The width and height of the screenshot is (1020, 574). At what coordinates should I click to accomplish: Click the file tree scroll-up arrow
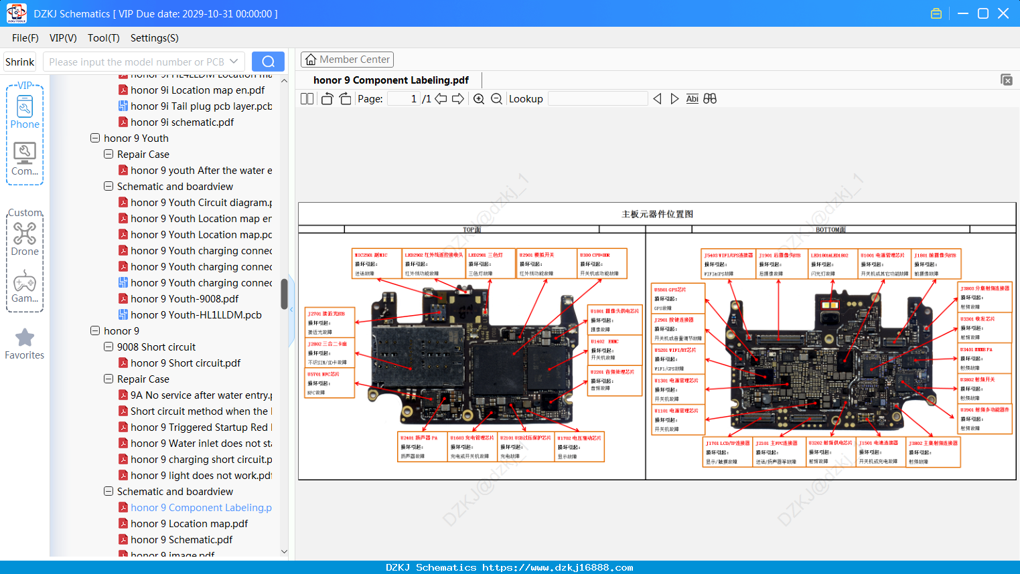(x=284, y=80)
